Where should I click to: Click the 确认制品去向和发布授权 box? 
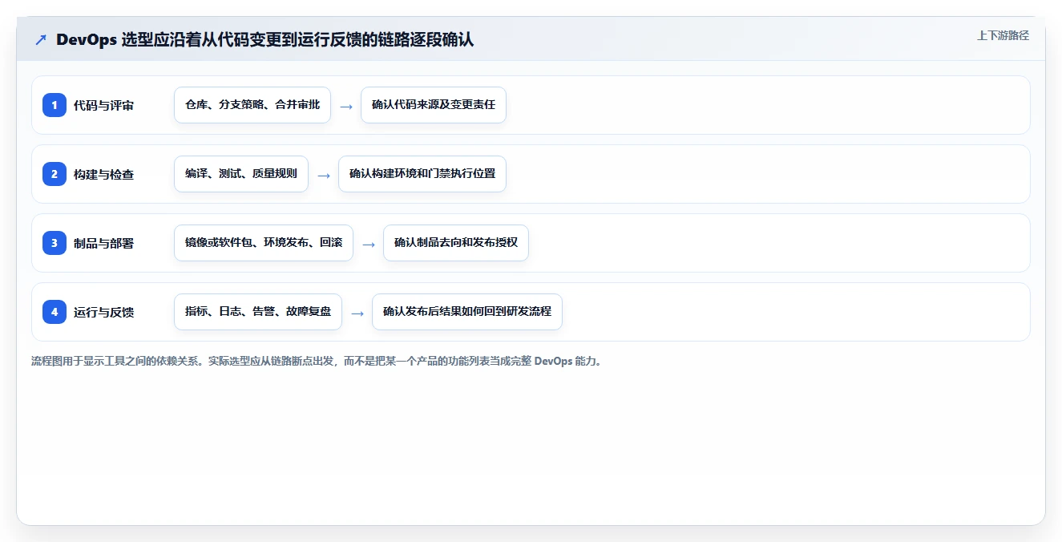[x=456, y=243]
